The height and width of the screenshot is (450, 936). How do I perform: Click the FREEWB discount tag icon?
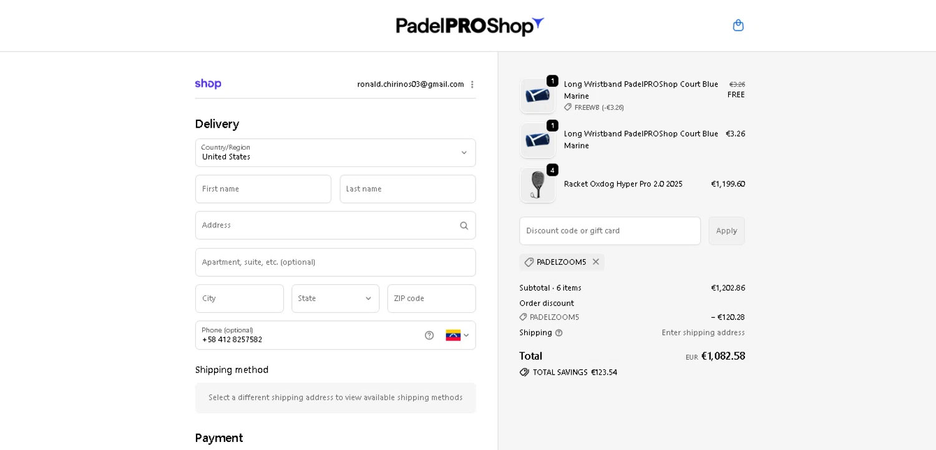[x=568, y=107]
